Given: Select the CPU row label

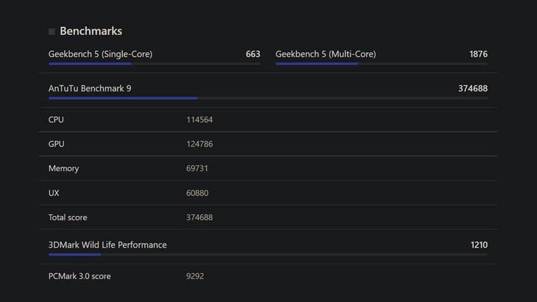Looking at the screenshot, I should coord(56,119).
